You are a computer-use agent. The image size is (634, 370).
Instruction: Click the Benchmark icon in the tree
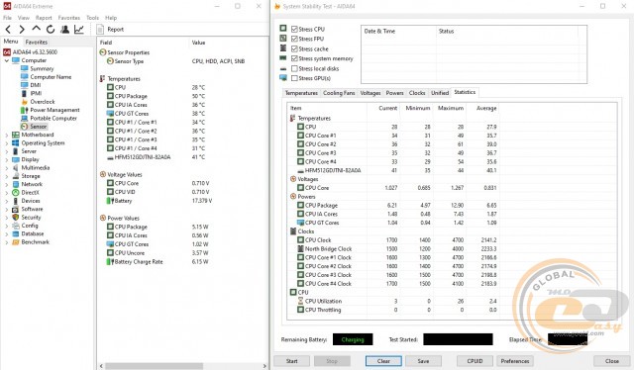[16, 242]
